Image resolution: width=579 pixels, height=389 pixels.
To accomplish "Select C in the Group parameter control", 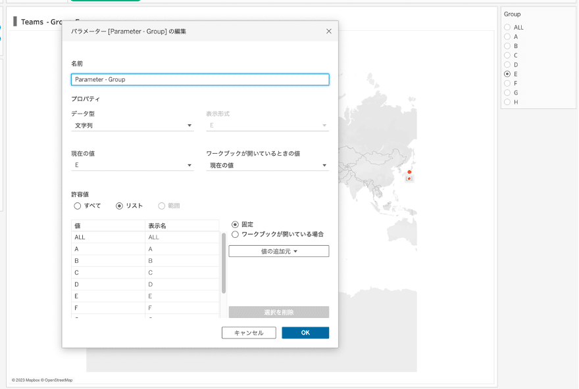I will tap(507, 55).
